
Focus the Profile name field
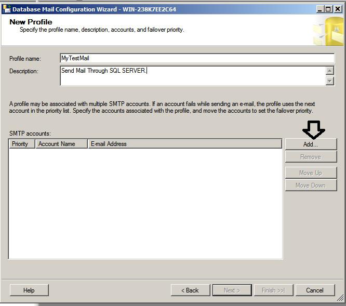click(197, 58)
